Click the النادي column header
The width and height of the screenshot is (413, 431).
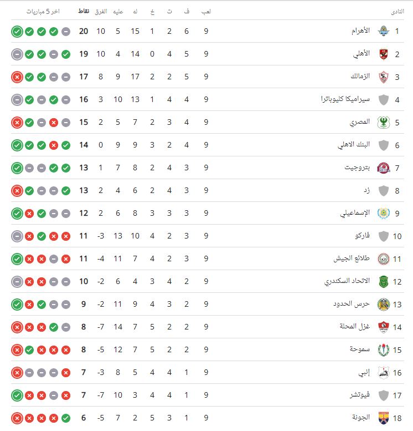coord(397,11)
